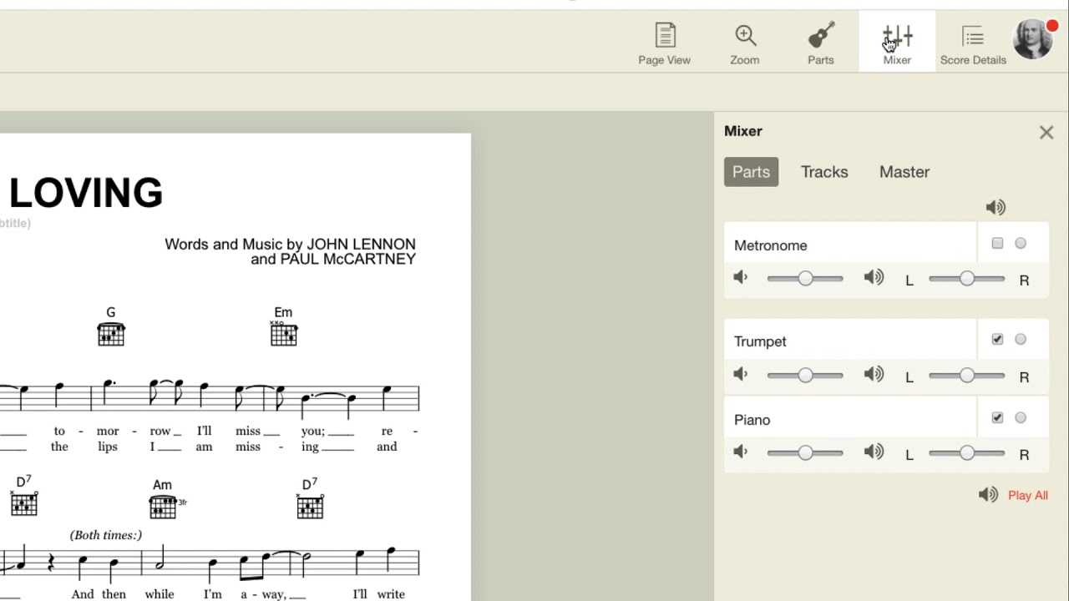Click Trumpet low volume speaker icon

pos(741,375)
